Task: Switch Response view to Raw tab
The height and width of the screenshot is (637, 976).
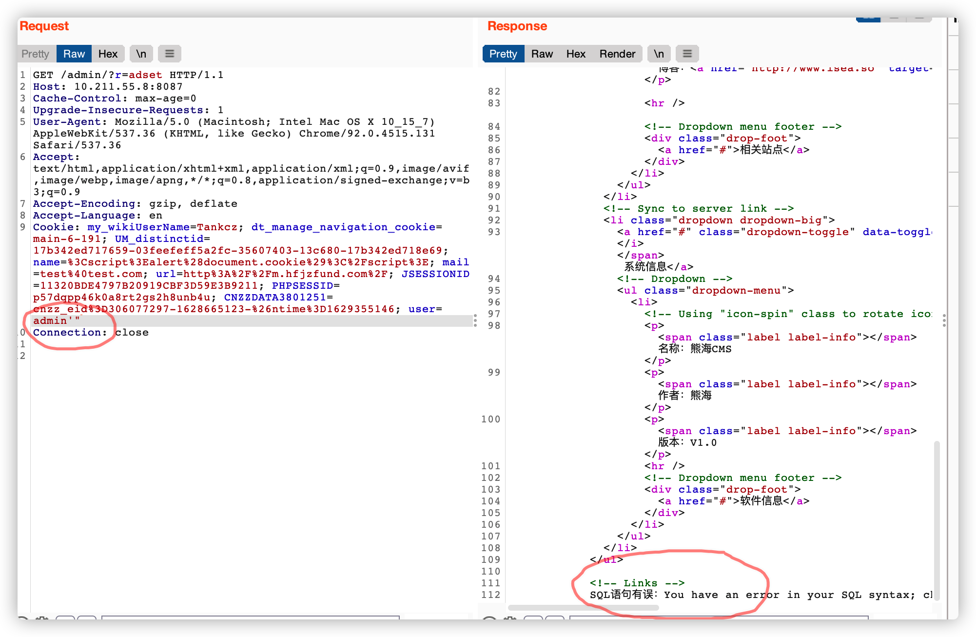Action: coord(542,54)
